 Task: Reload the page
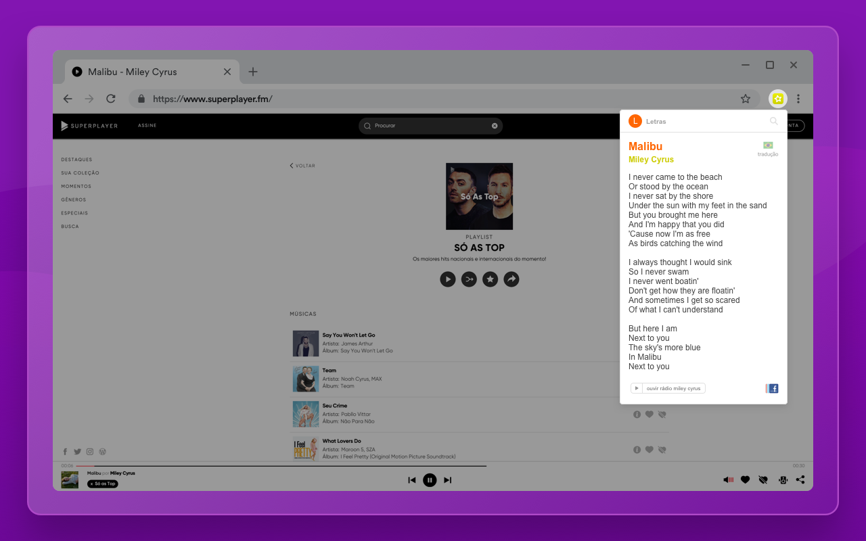[111, 99]
